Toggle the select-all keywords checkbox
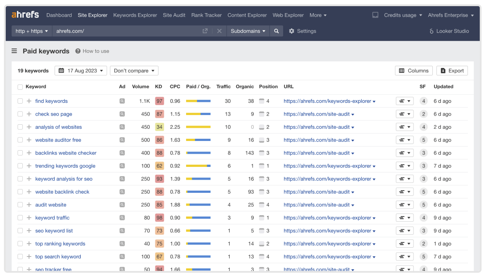This screenshot has width=489, height=278. pos(20,87)
